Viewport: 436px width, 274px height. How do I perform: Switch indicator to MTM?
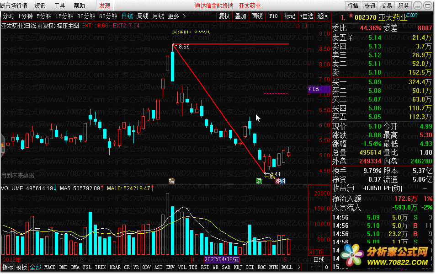273,267
